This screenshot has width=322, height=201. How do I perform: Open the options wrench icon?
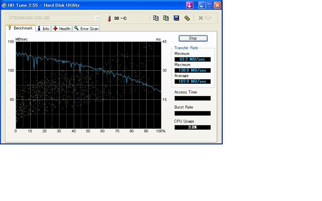point(187,18)
